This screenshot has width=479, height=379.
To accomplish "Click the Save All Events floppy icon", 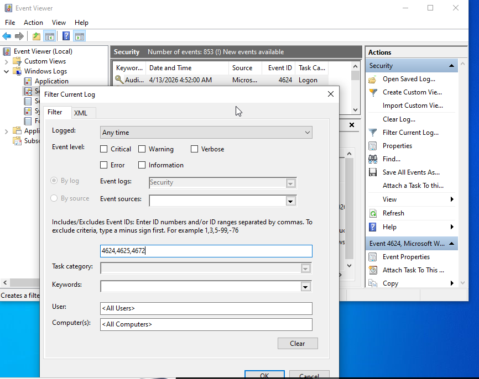I will tap(372, 172).
